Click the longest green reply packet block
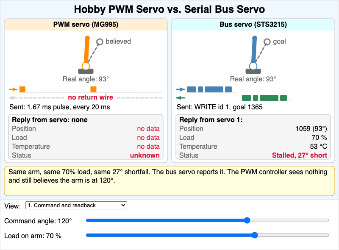The width and height of the screenshot is (339, 250). coord(269,98)
